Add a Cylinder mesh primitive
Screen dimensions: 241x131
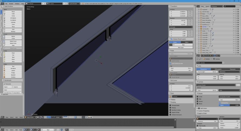point(12,22)
